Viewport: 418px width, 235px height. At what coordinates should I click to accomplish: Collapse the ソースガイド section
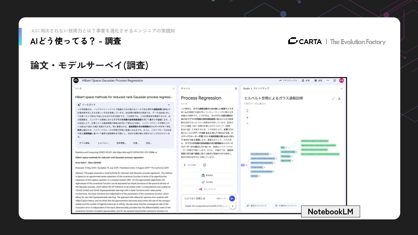click(169, 105)
